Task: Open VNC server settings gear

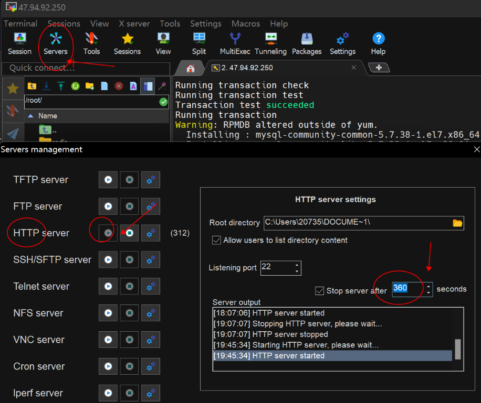Action: [x=151, y=340]
